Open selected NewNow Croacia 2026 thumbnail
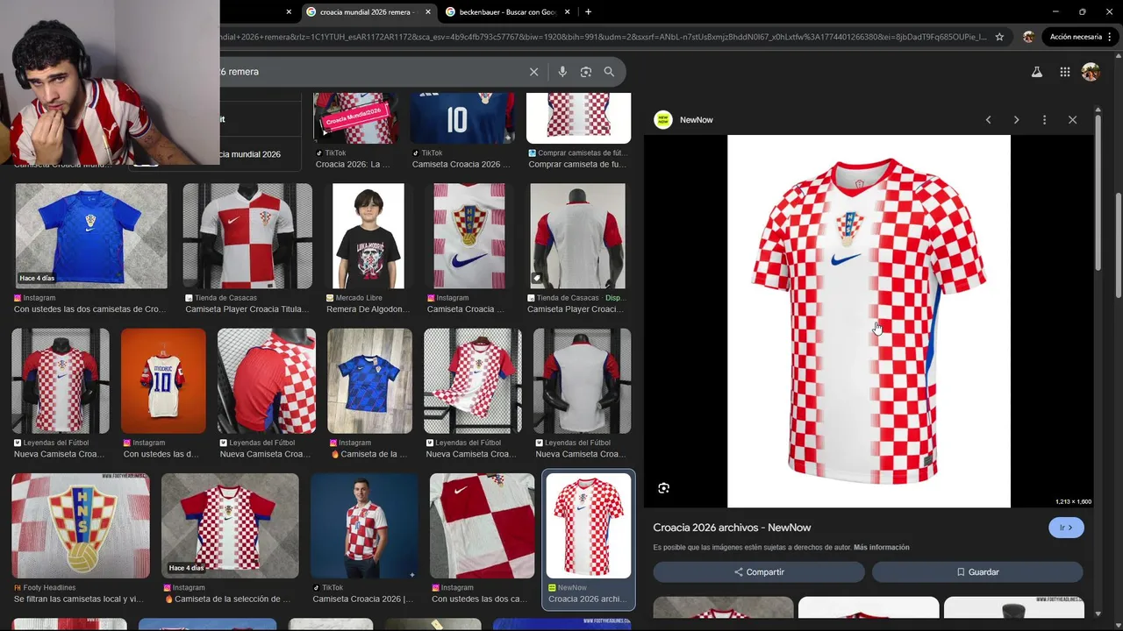The height and width of the screenshot is (631, 1123). pos(588,526)
